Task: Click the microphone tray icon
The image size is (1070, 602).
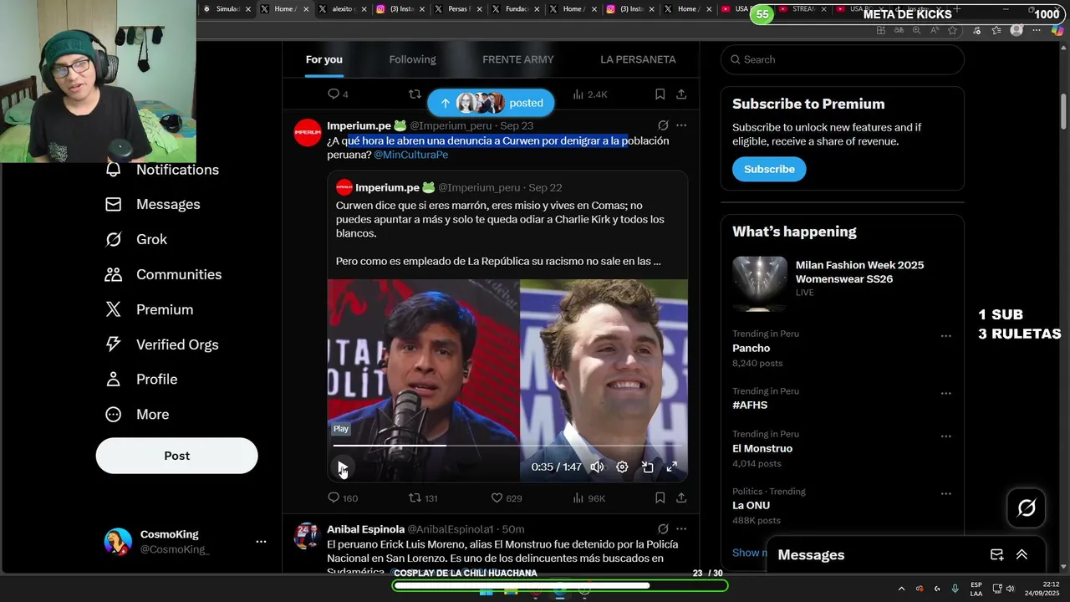Action: tap(955, 589)
